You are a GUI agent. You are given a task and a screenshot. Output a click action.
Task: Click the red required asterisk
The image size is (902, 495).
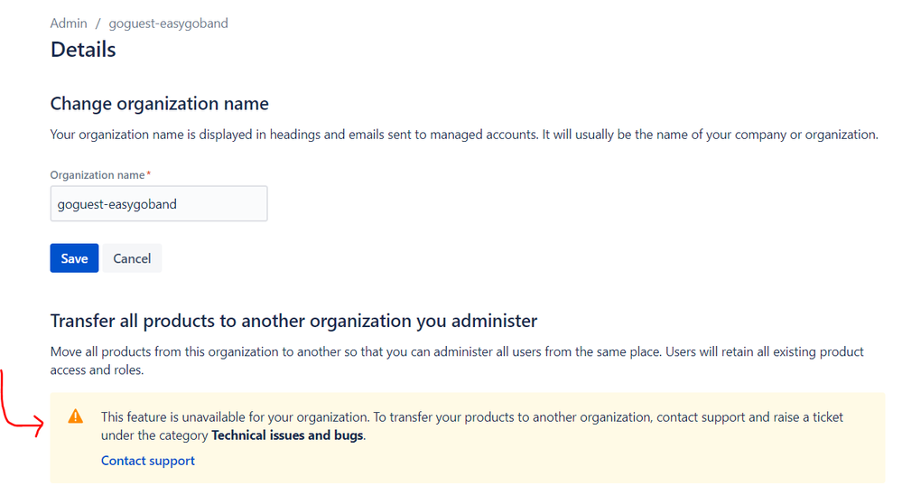tap(148, 173)
